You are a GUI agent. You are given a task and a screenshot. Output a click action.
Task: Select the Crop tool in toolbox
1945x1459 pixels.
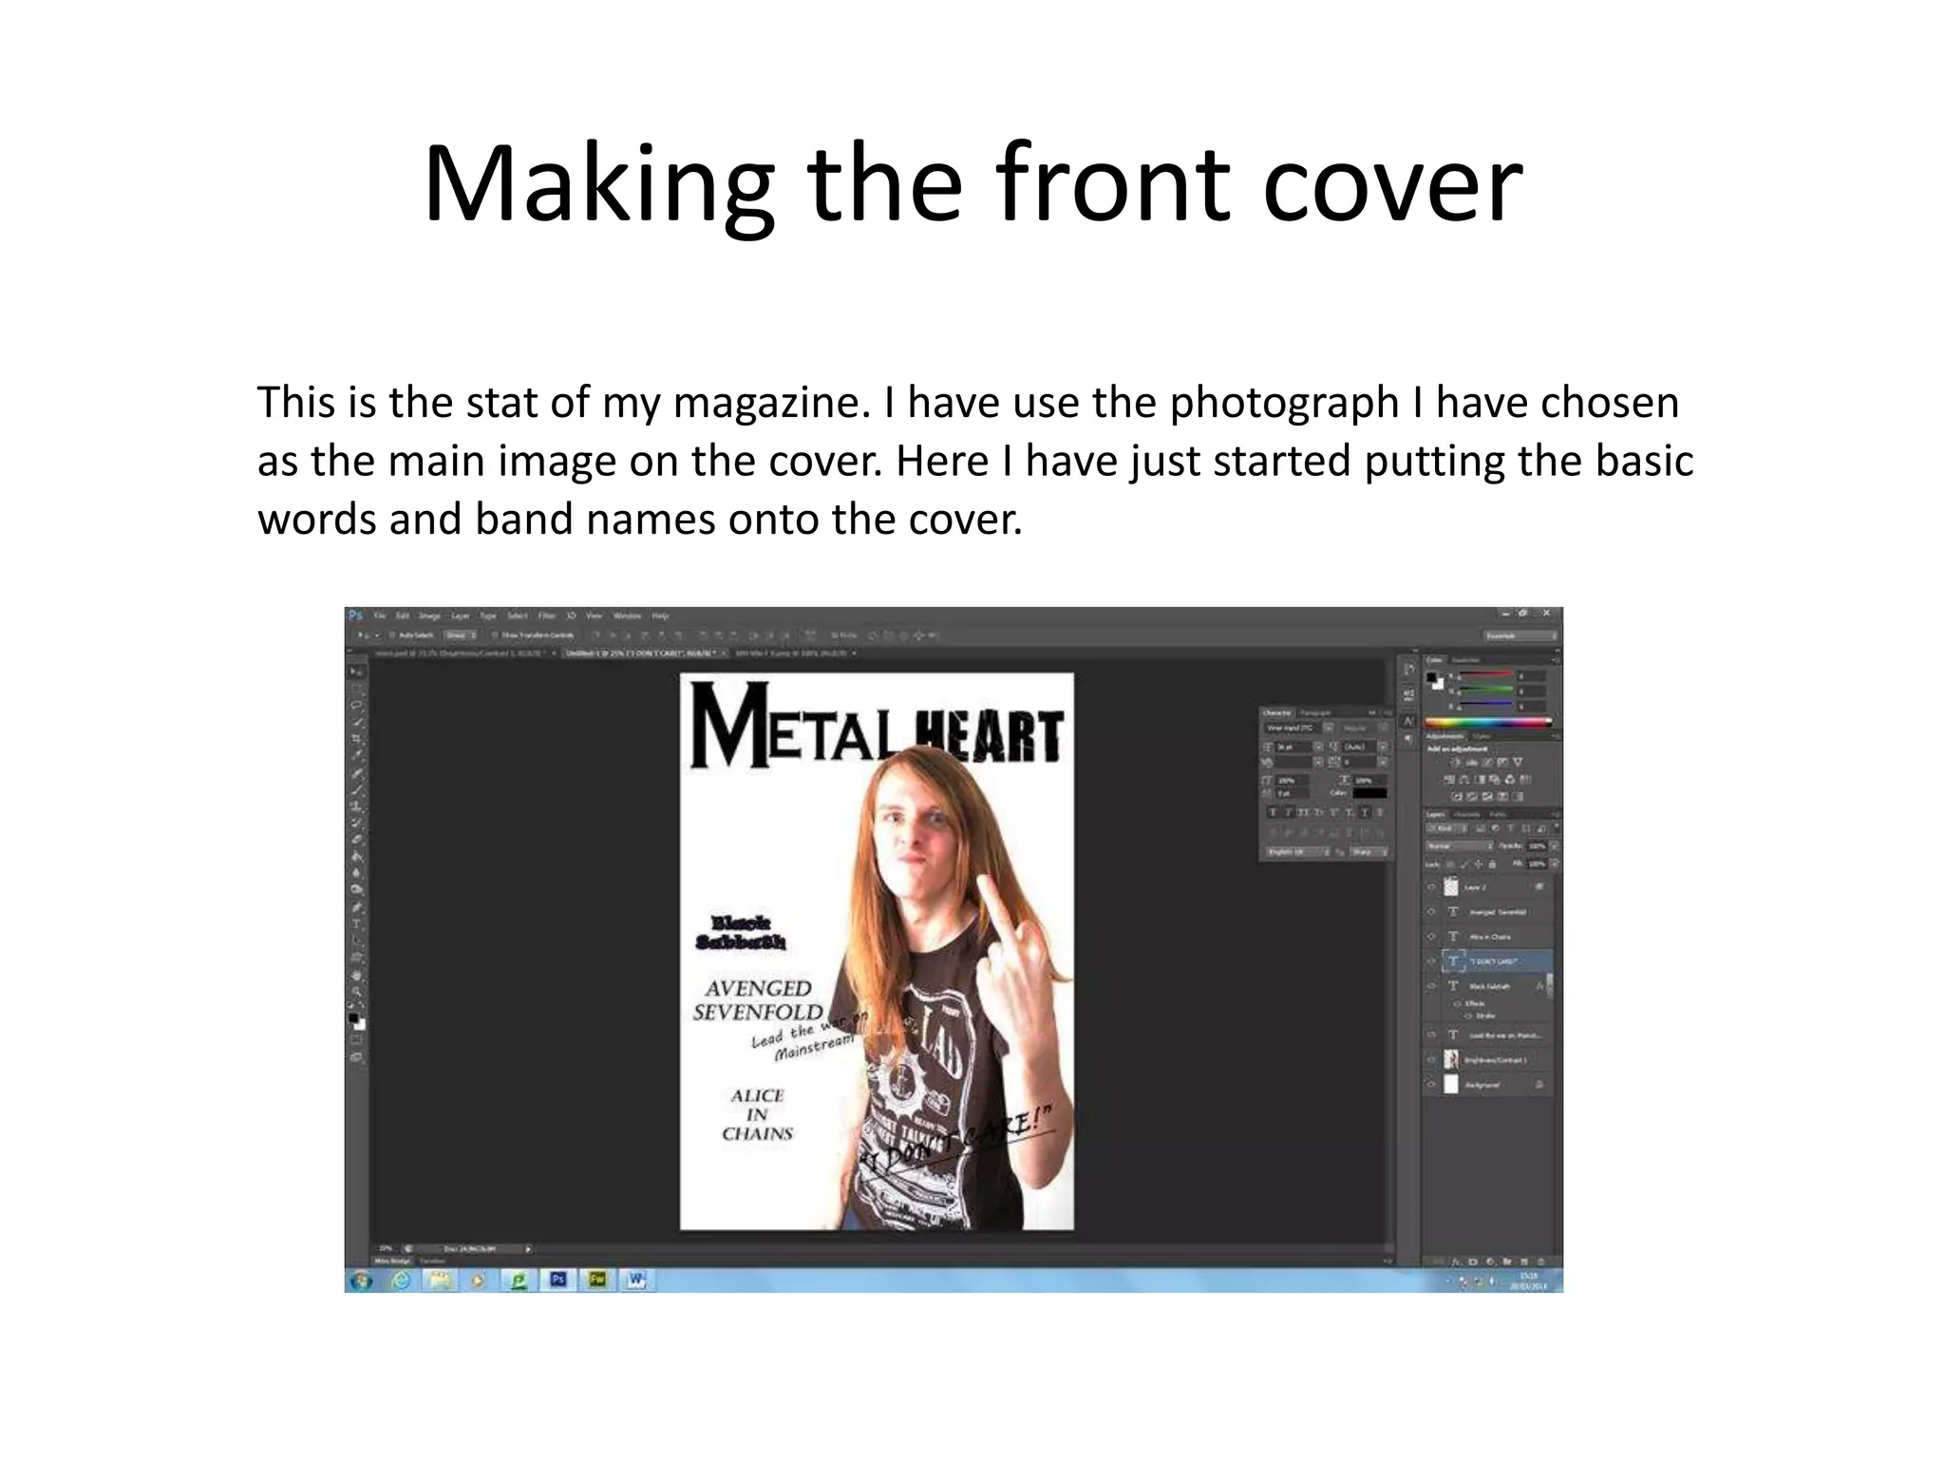tap(357, 738)
